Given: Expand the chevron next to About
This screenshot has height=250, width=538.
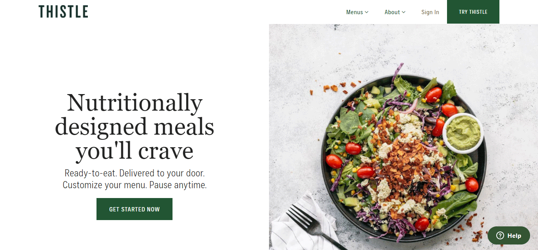Looking at the screenshot, I should (x=404, y=12).
